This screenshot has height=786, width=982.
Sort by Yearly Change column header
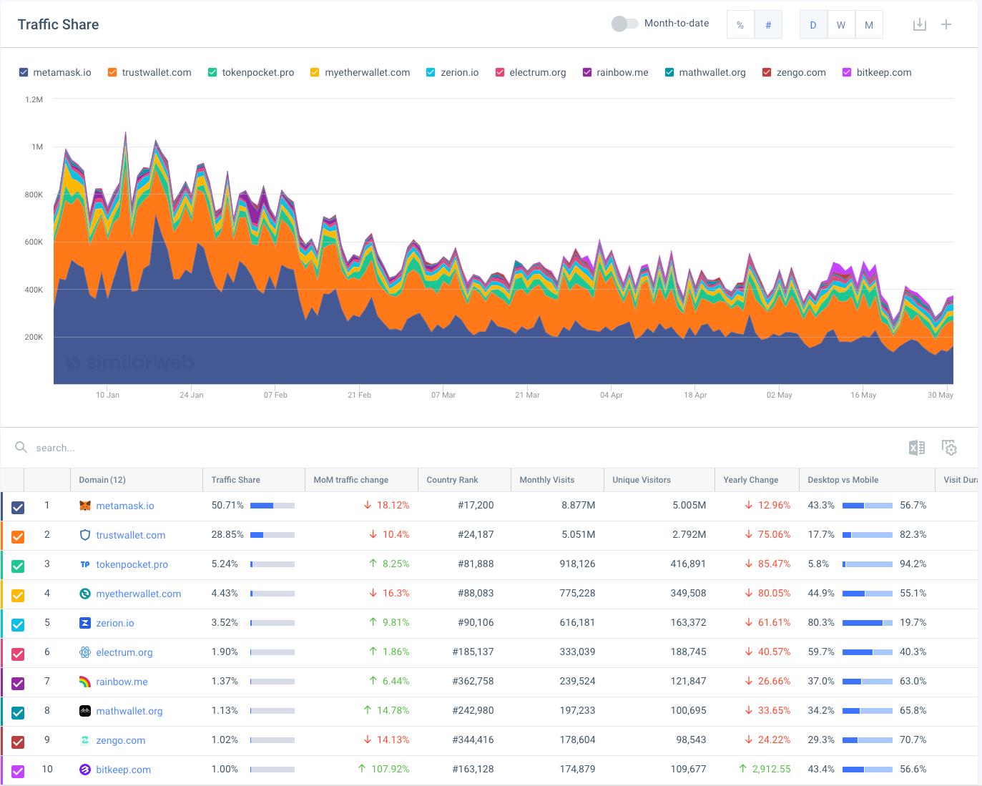click(x=750, y=480)
